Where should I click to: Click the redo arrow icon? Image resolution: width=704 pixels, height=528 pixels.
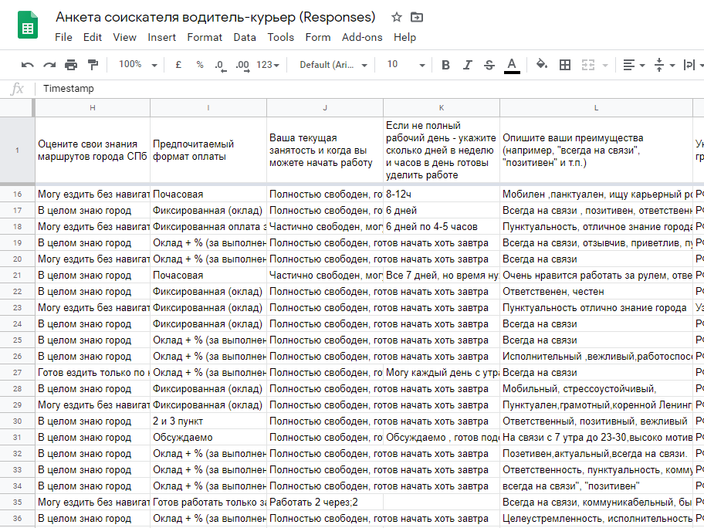[49, 65]
